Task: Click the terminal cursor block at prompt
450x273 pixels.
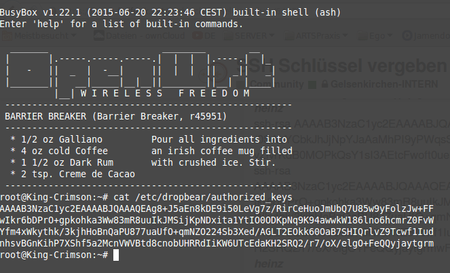Action: coord(116,255)
